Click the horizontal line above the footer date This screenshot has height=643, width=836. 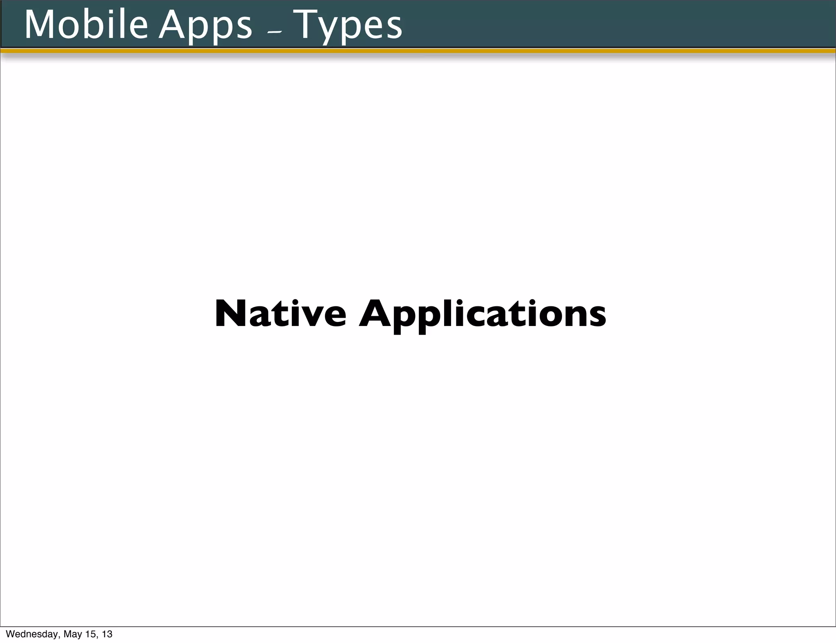click(418, 627)
